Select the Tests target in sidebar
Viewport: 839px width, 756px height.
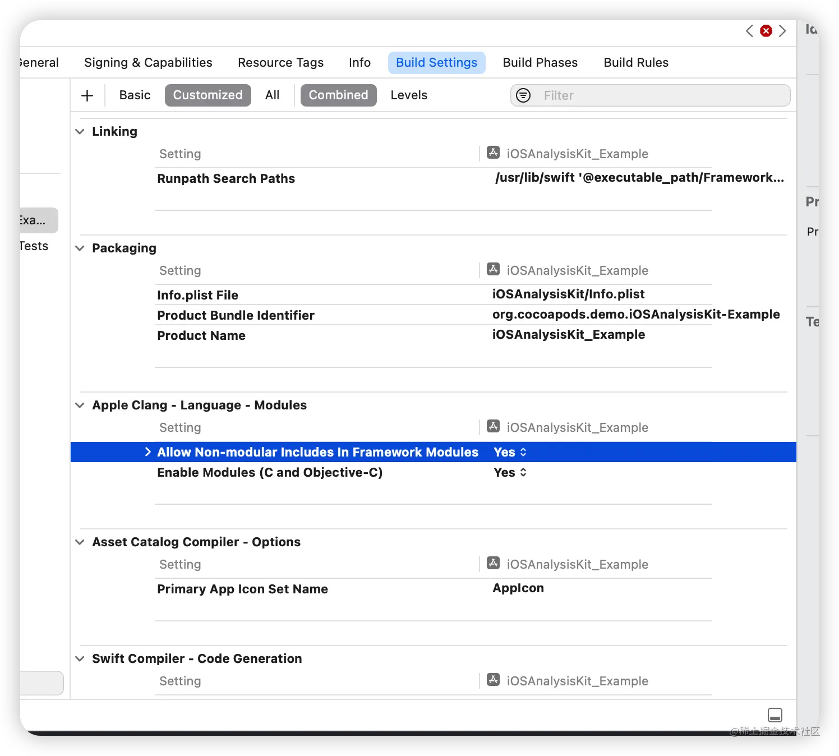tap(34, 246)
